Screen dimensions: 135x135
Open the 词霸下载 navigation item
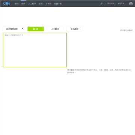pyautogui.click(x=58, y=4)
